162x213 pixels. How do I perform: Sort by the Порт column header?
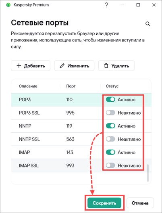(x=71, y=86)
